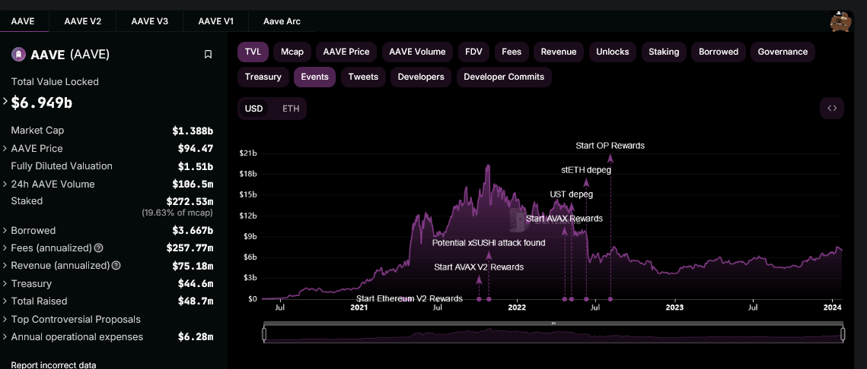The height and width of the screenshot is (369, 867).
Task: Click the right handle of range slider
Action: click(843, 334)
